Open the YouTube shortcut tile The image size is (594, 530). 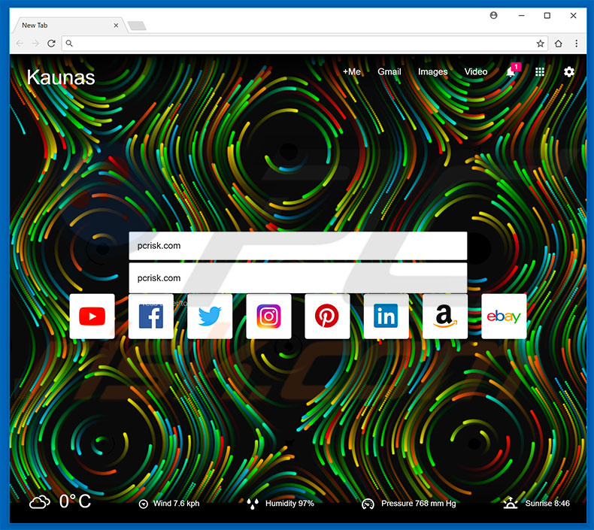(92, 316)
